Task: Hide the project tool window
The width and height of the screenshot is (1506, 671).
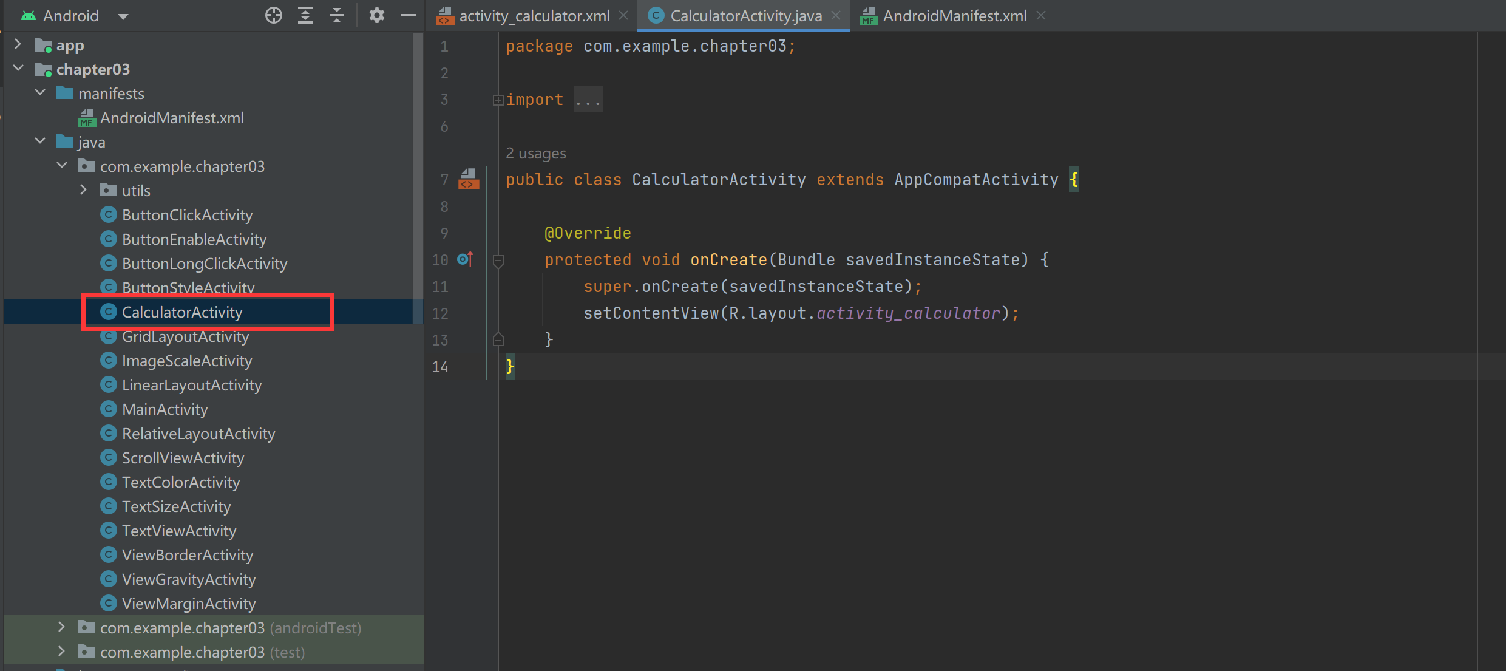Action: click(409, 16)
